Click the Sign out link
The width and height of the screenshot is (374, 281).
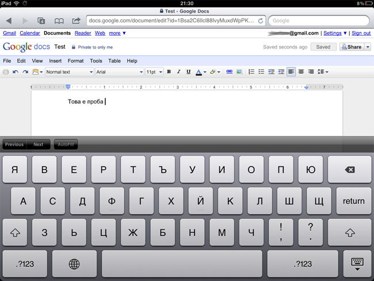(x=361, y=33)
